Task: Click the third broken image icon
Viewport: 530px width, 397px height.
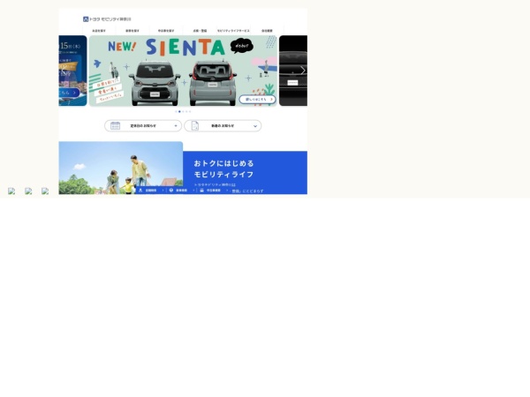Action: (45, 191)
